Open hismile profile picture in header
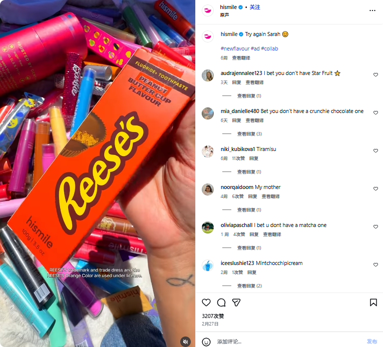The image size is (383, 347). click(x=208, y=10)
